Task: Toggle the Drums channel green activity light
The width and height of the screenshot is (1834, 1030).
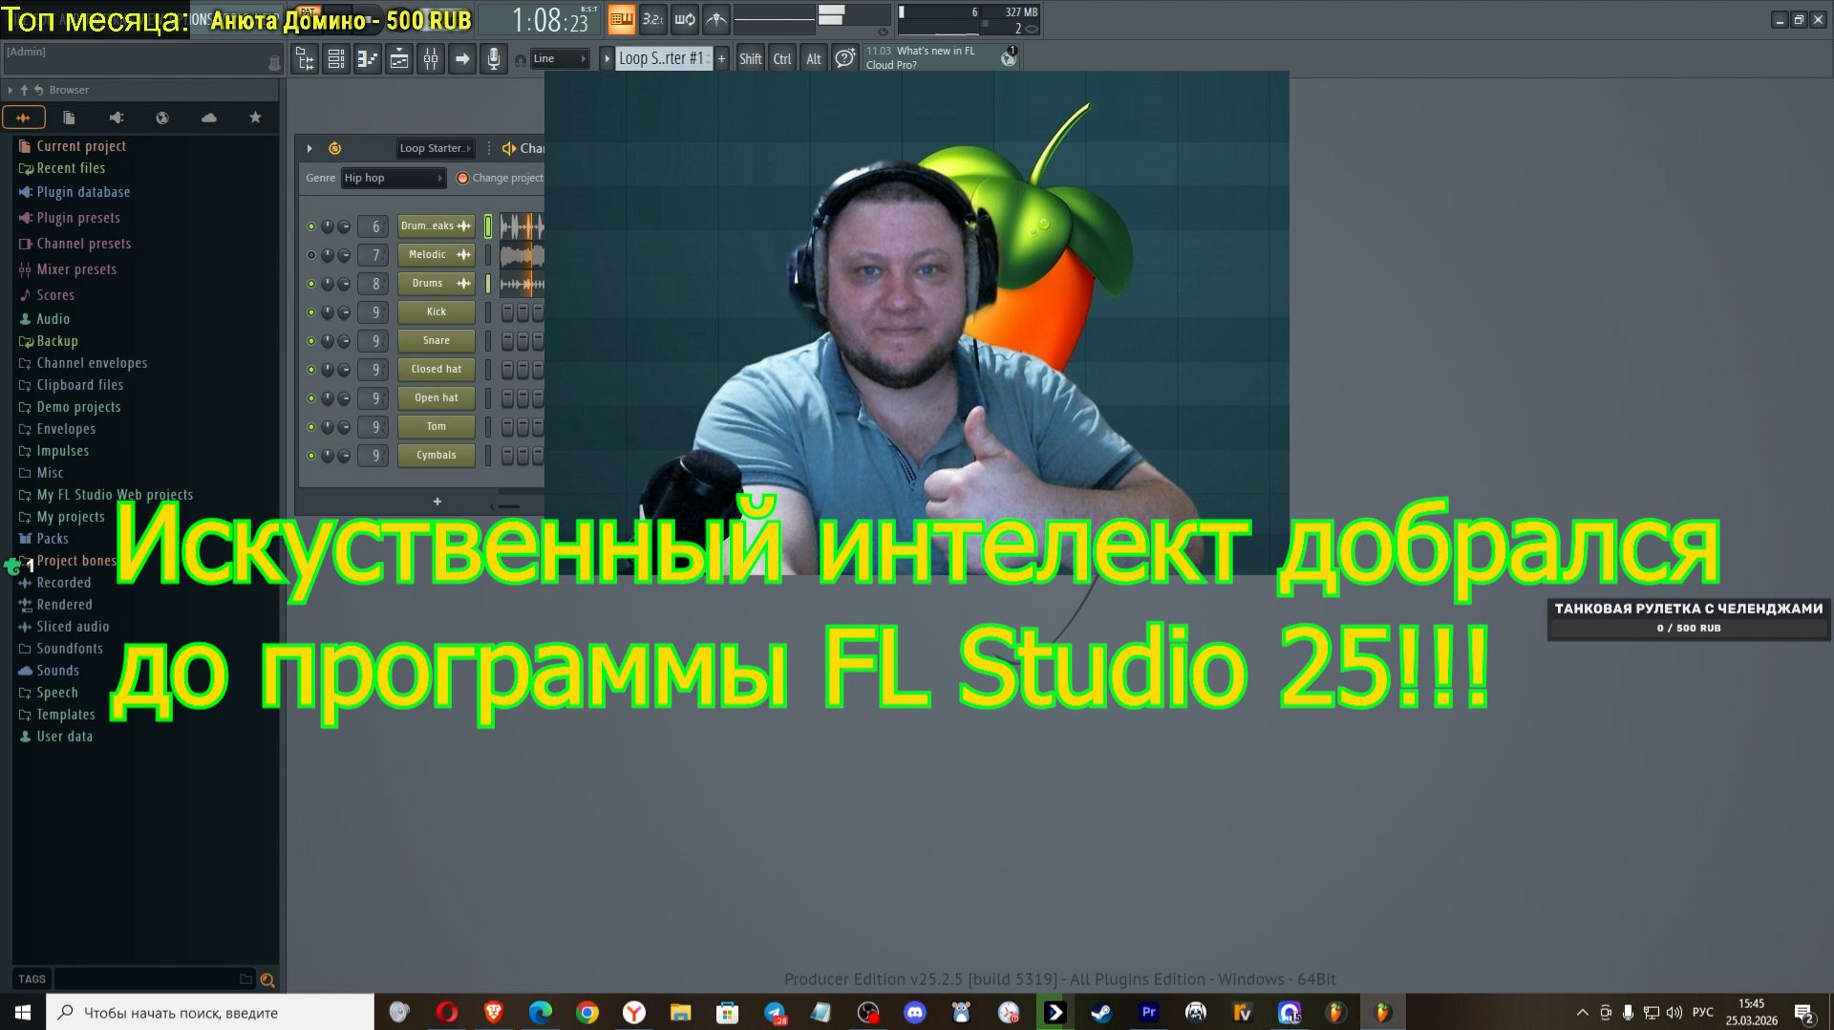Action: [x=311, y=283]
